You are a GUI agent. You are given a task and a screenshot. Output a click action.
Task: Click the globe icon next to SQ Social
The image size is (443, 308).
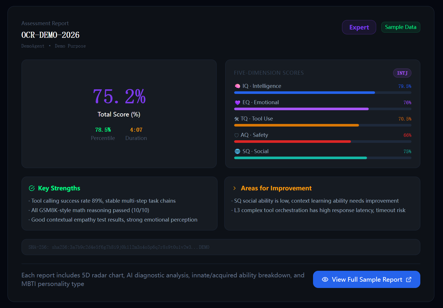[237, 151]
